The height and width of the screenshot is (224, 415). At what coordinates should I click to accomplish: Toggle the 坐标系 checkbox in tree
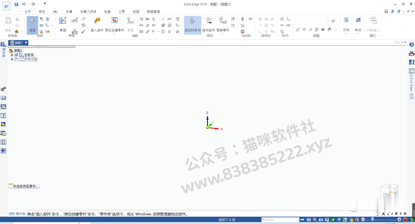click(17, 55)
